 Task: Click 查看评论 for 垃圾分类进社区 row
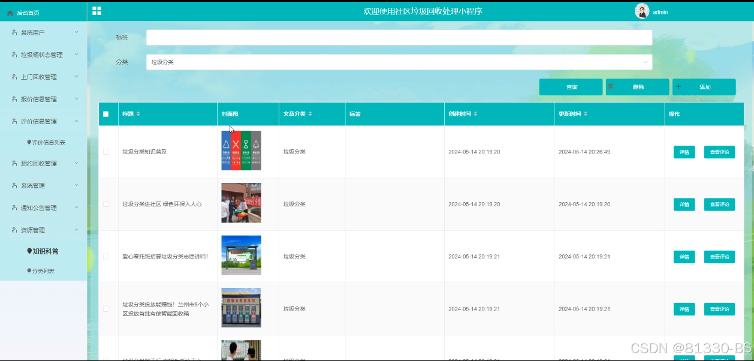pos(719,204)
